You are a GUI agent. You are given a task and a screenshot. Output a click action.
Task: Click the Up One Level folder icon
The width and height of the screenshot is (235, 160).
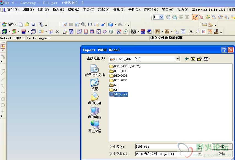tap(193, 59)
